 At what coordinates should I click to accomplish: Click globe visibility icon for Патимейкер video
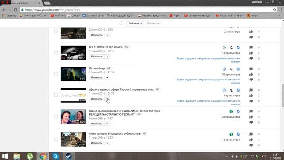[238, 69]
